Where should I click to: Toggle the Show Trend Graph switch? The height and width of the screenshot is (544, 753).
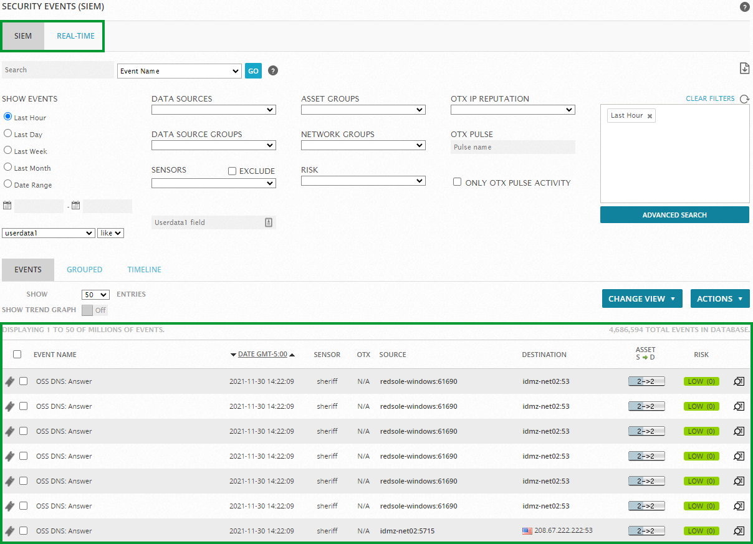click(x=94, y=310)
